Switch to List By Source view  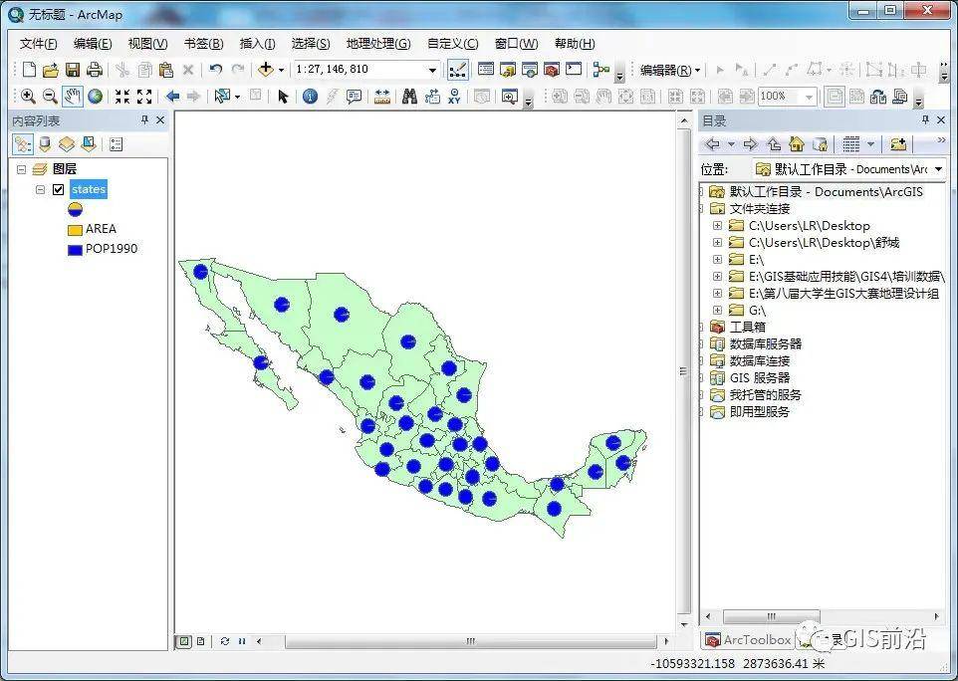pos(45,144)
